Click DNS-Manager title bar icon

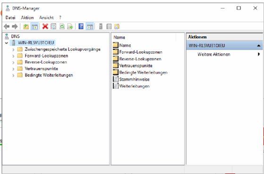pos(8,8)
